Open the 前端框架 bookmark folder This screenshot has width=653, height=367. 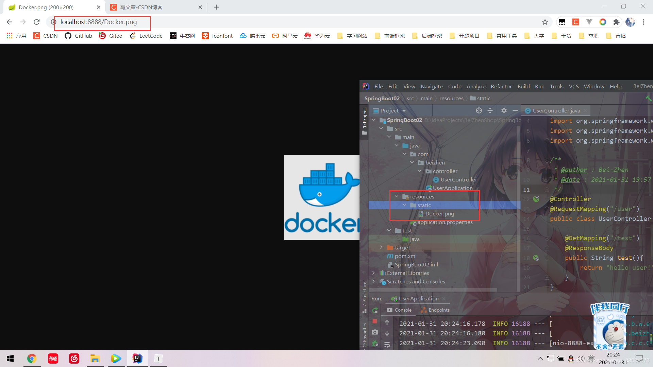click(389, 36)
